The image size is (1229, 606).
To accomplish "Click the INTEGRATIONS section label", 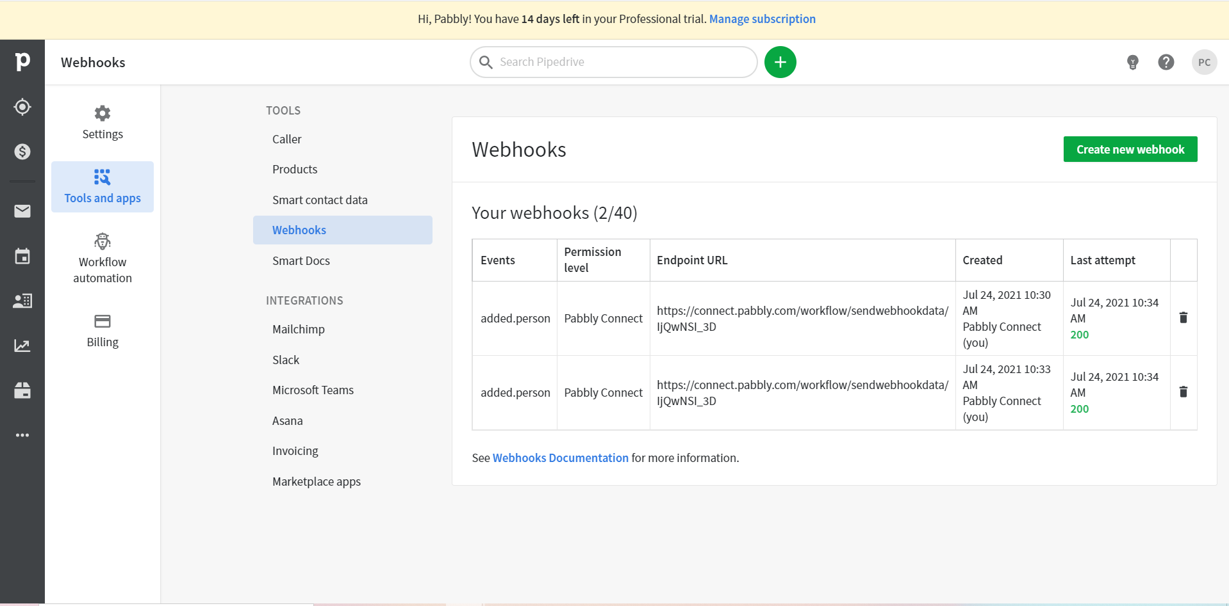I will (x=304, y=301).
